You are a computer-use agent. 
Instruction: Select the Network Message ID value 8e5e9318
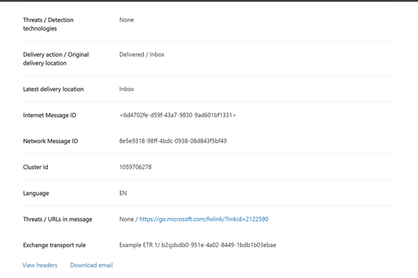[173, 141]
